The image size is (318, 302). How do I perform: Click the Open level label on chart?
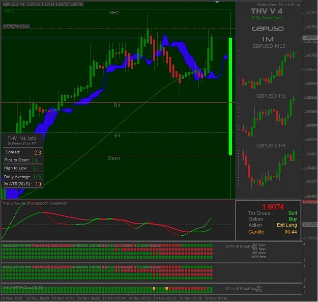point(114,158)
